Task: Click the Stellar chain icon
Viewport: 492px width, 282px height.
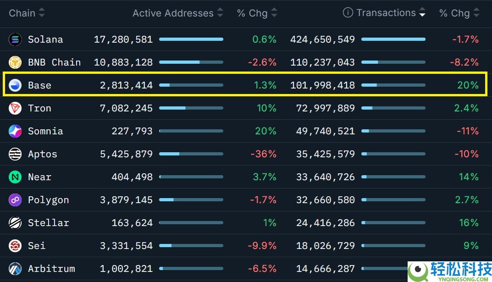Action: (x=15, y=223)
